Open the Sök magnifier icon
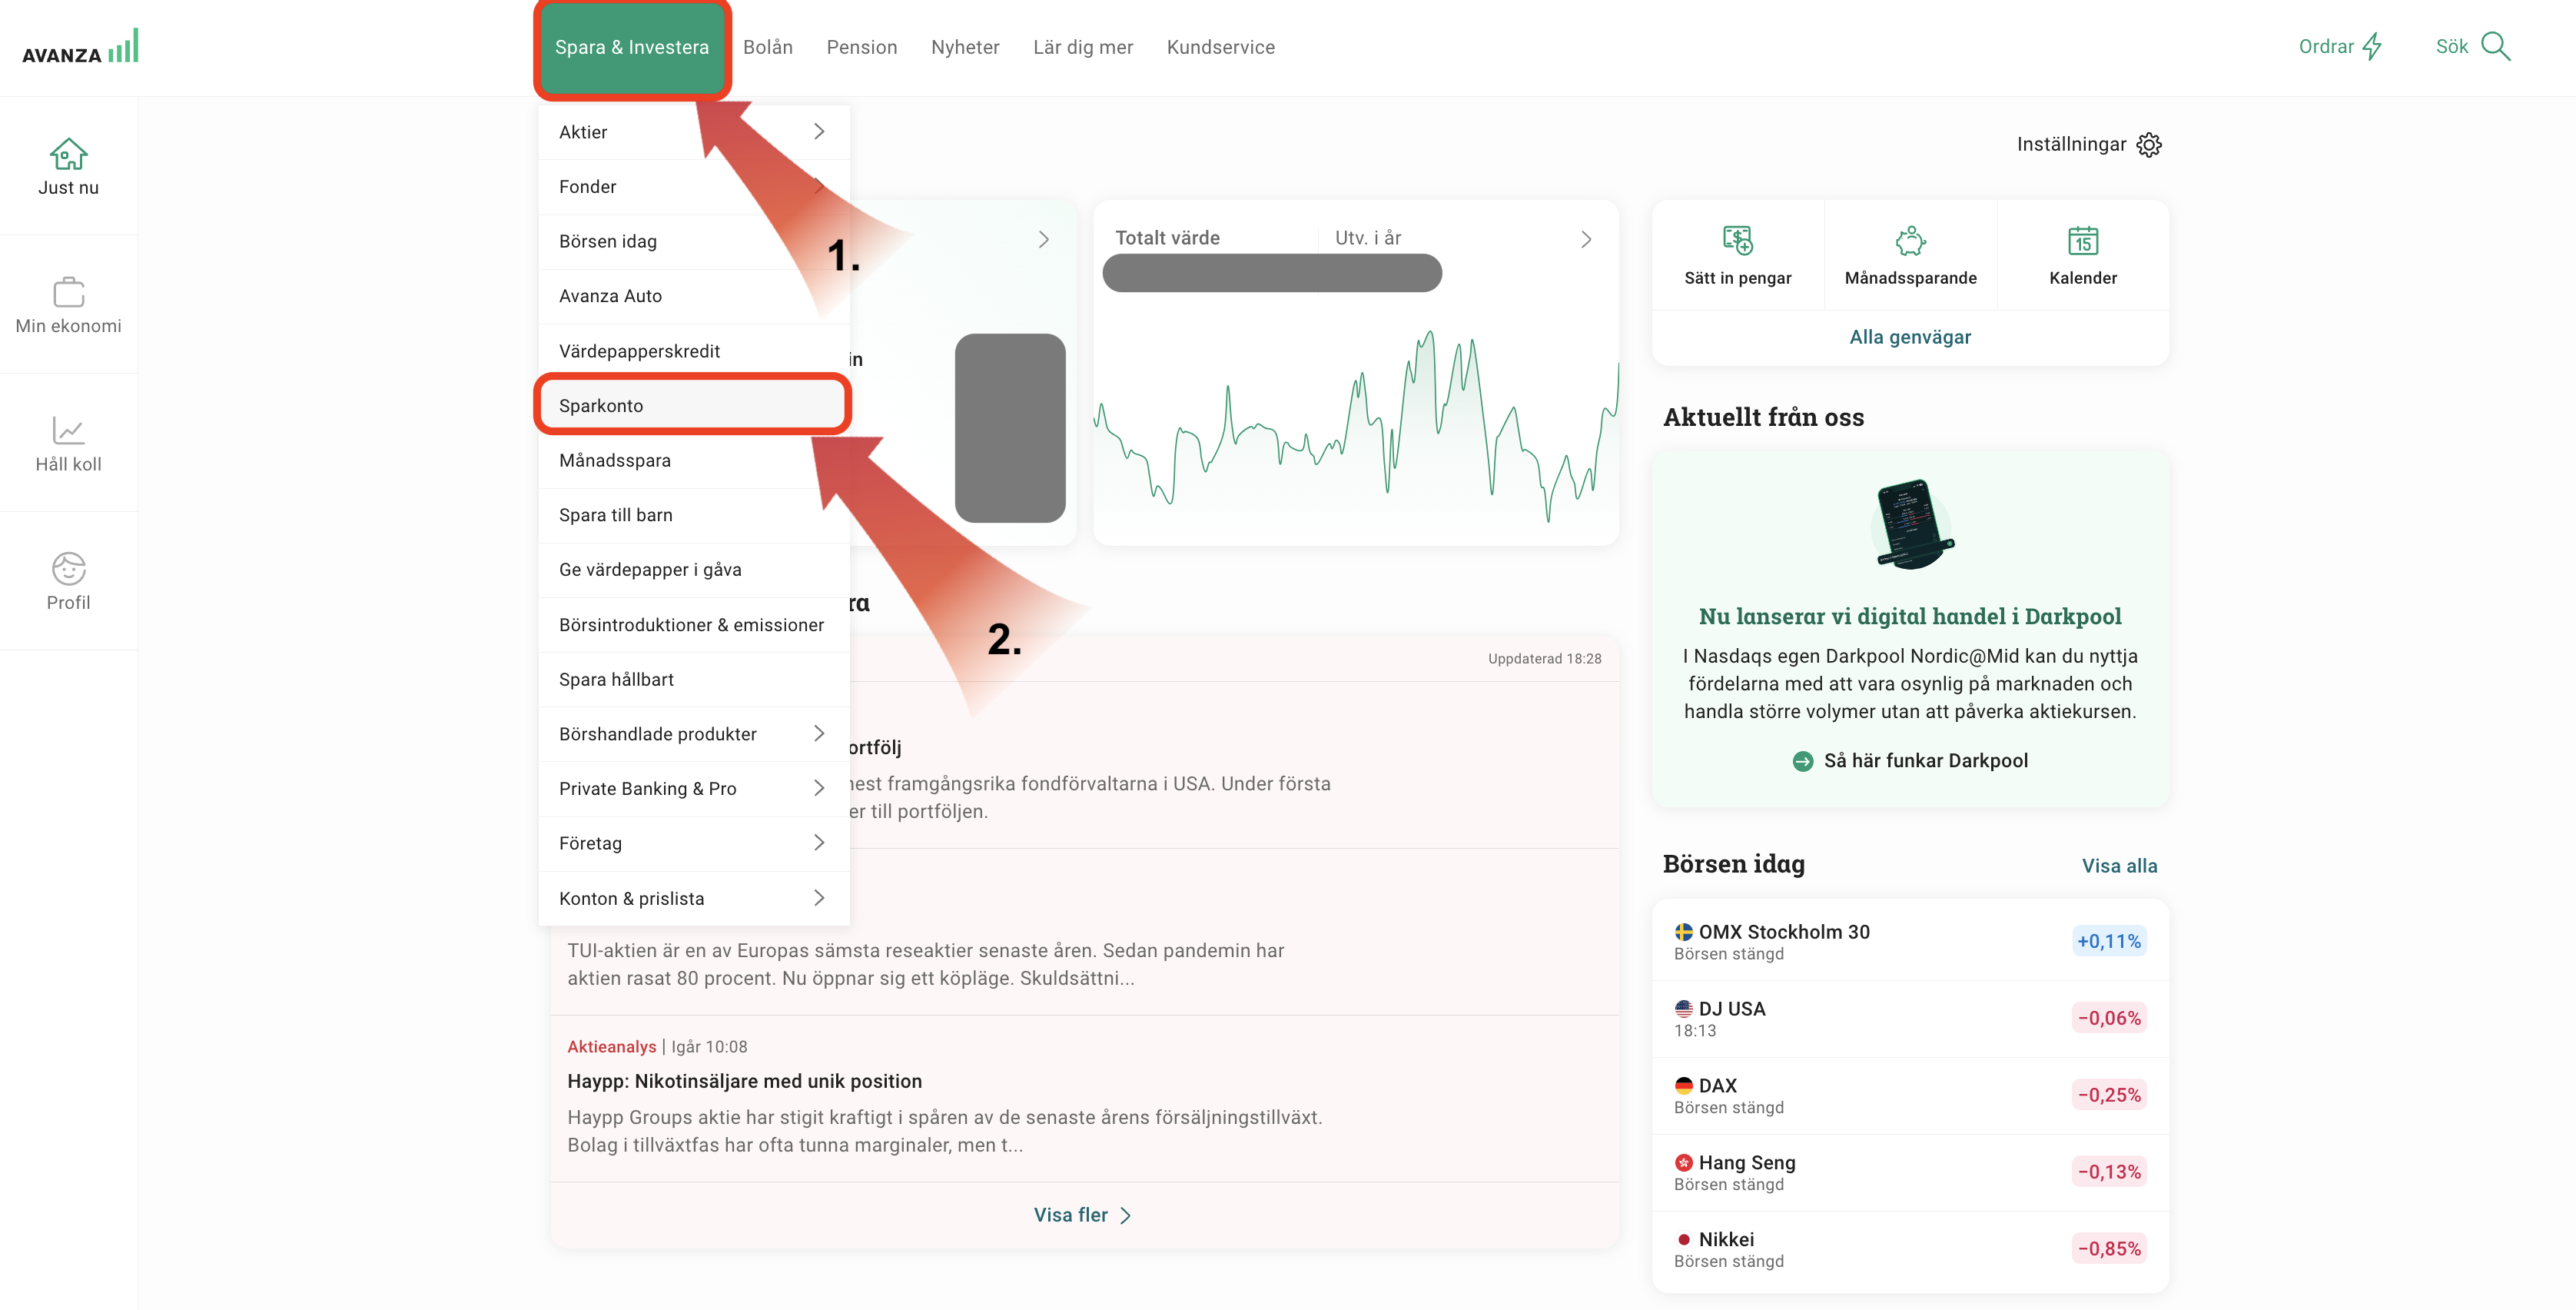 pos(2495,47)
